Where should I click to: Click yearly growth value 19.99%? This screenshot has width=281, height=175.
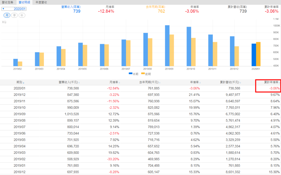point(194,108)
